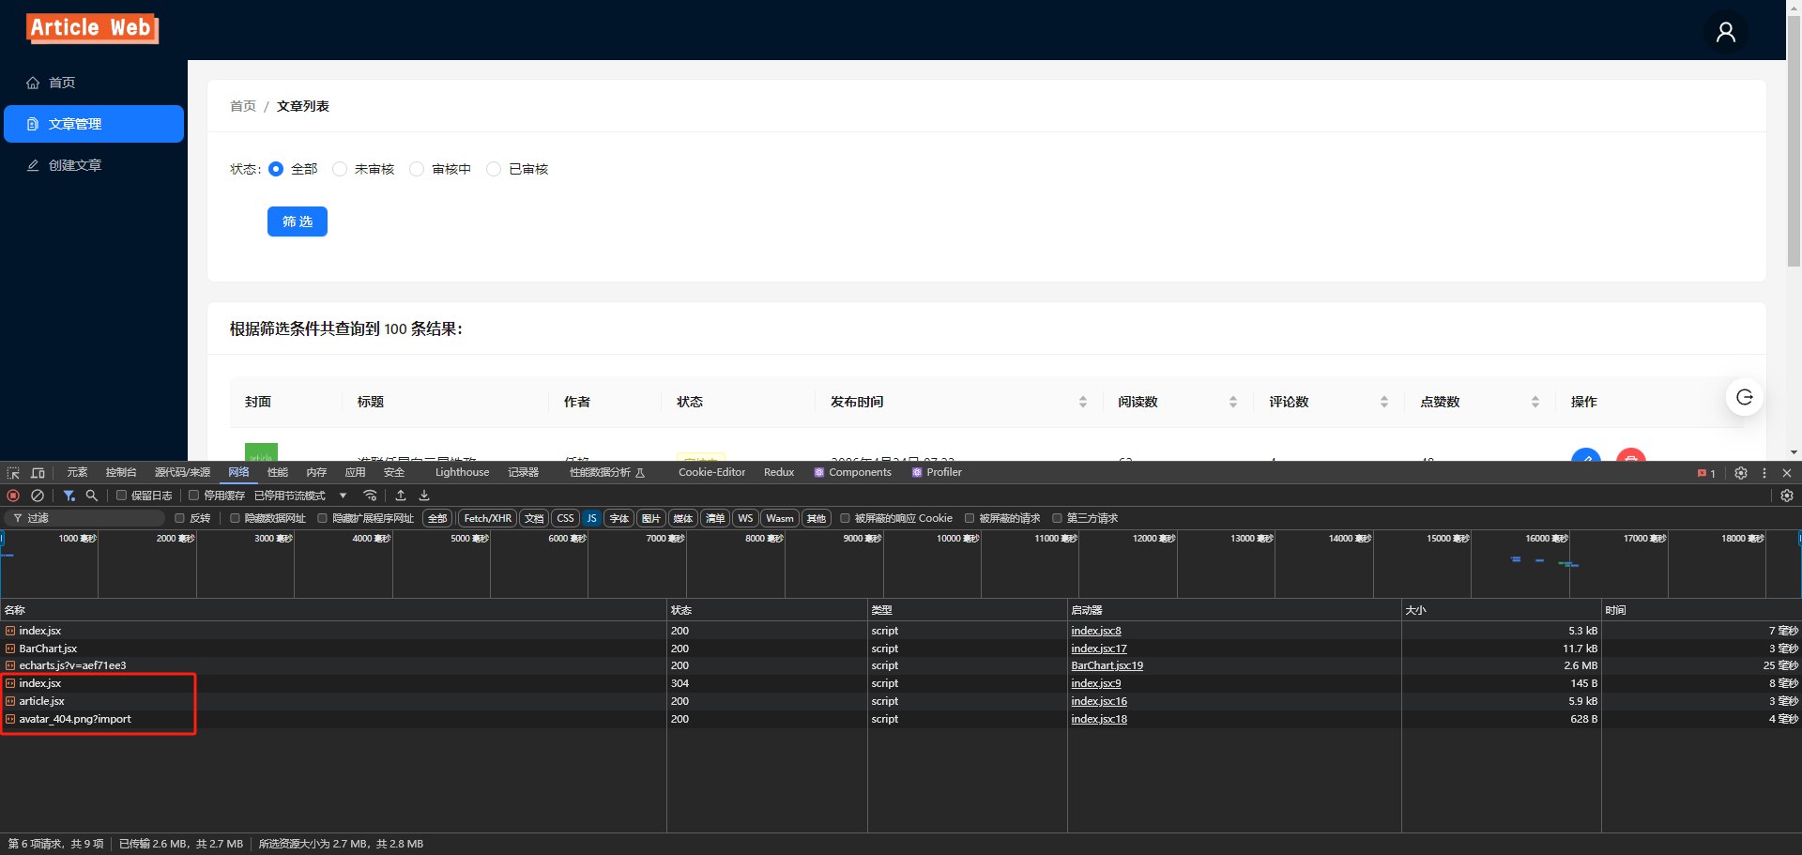Select the JS request type filter

[x=592, y=518]
